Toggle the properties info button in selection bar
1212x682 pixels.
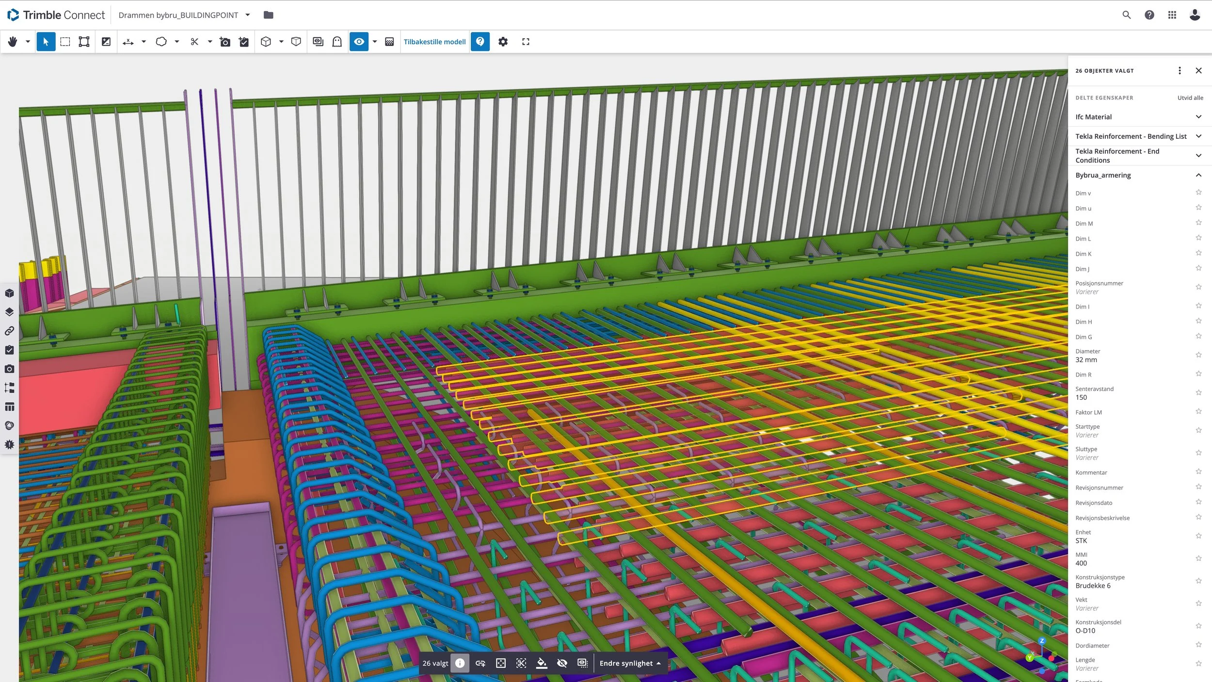point(460,663)
